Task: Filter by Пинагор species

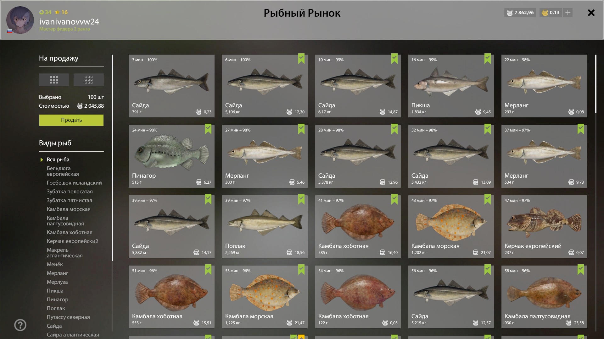Action: pyautogui.click(x=58, y=300)
